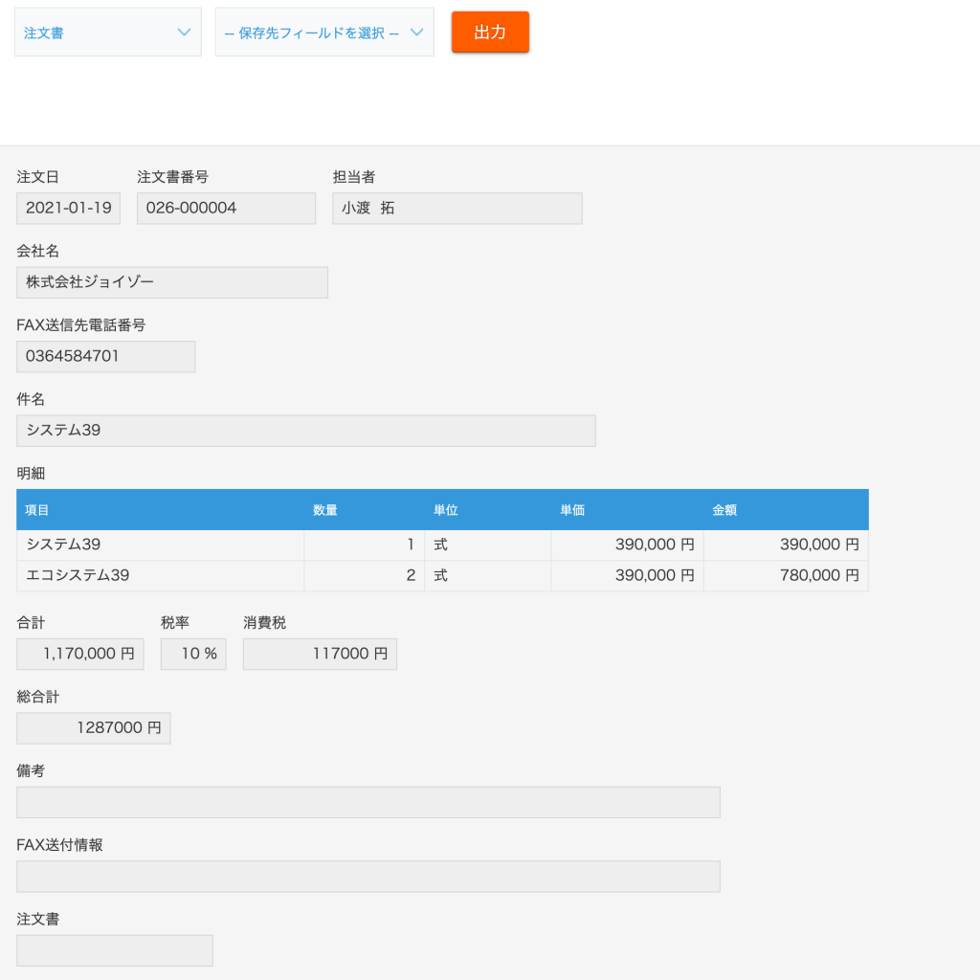The image size is (980, 980).
Task: Click the 注文書番号 label
Action: [172, 177]
